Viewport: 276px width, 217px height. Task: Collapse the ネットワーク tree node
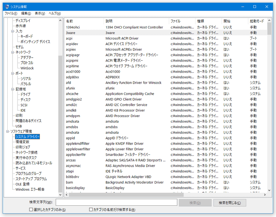pos(13,52)
